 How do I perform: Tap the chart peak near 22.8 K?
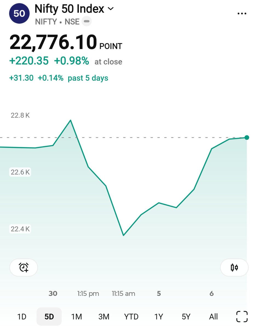tap(71, 120)
